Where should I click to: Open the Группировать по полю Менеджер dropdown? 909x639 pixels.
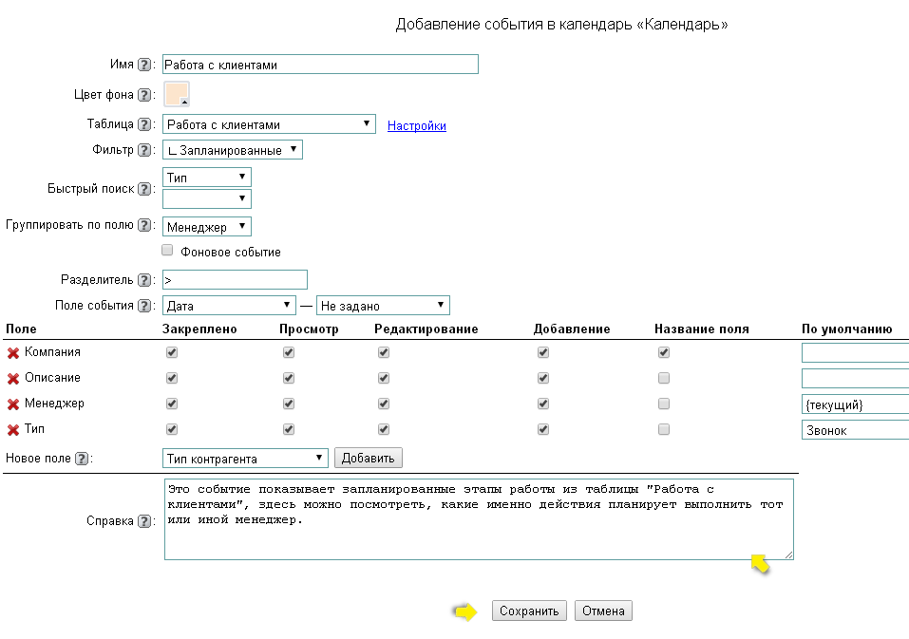(x=207, y=226)
